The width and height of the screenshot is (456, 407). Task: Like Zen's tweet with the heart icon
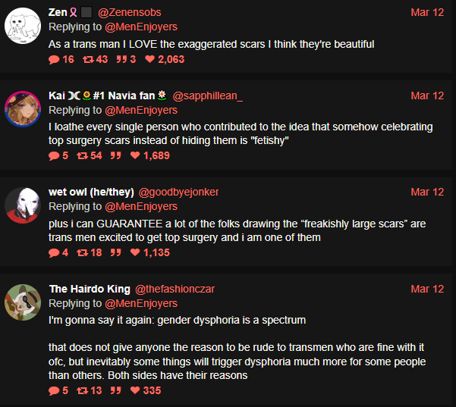pyautogui.click(x=149, y=59)
